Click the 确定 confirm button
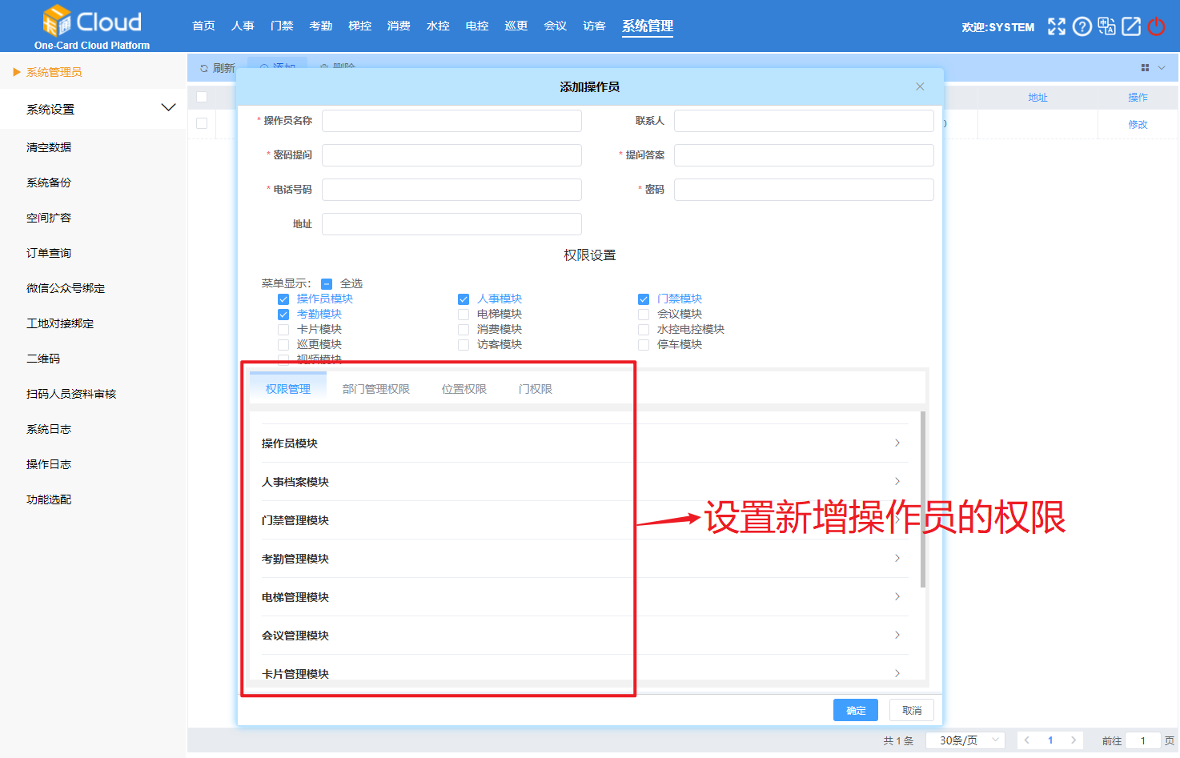 pyautogui.click(x=855, y=710)
